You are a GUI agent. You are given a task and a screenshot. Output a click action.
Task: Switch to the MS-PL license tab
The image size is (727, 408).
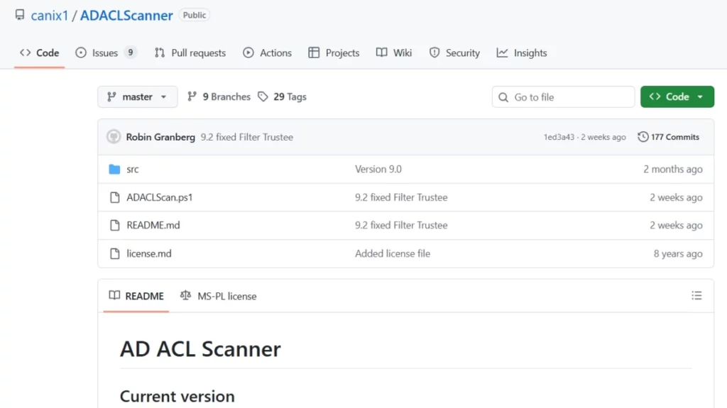pyautogui.click(x=219, y=296)
